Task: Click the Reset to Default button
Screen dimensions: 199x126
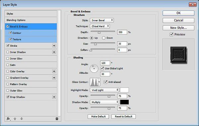Action: [123, 116]
